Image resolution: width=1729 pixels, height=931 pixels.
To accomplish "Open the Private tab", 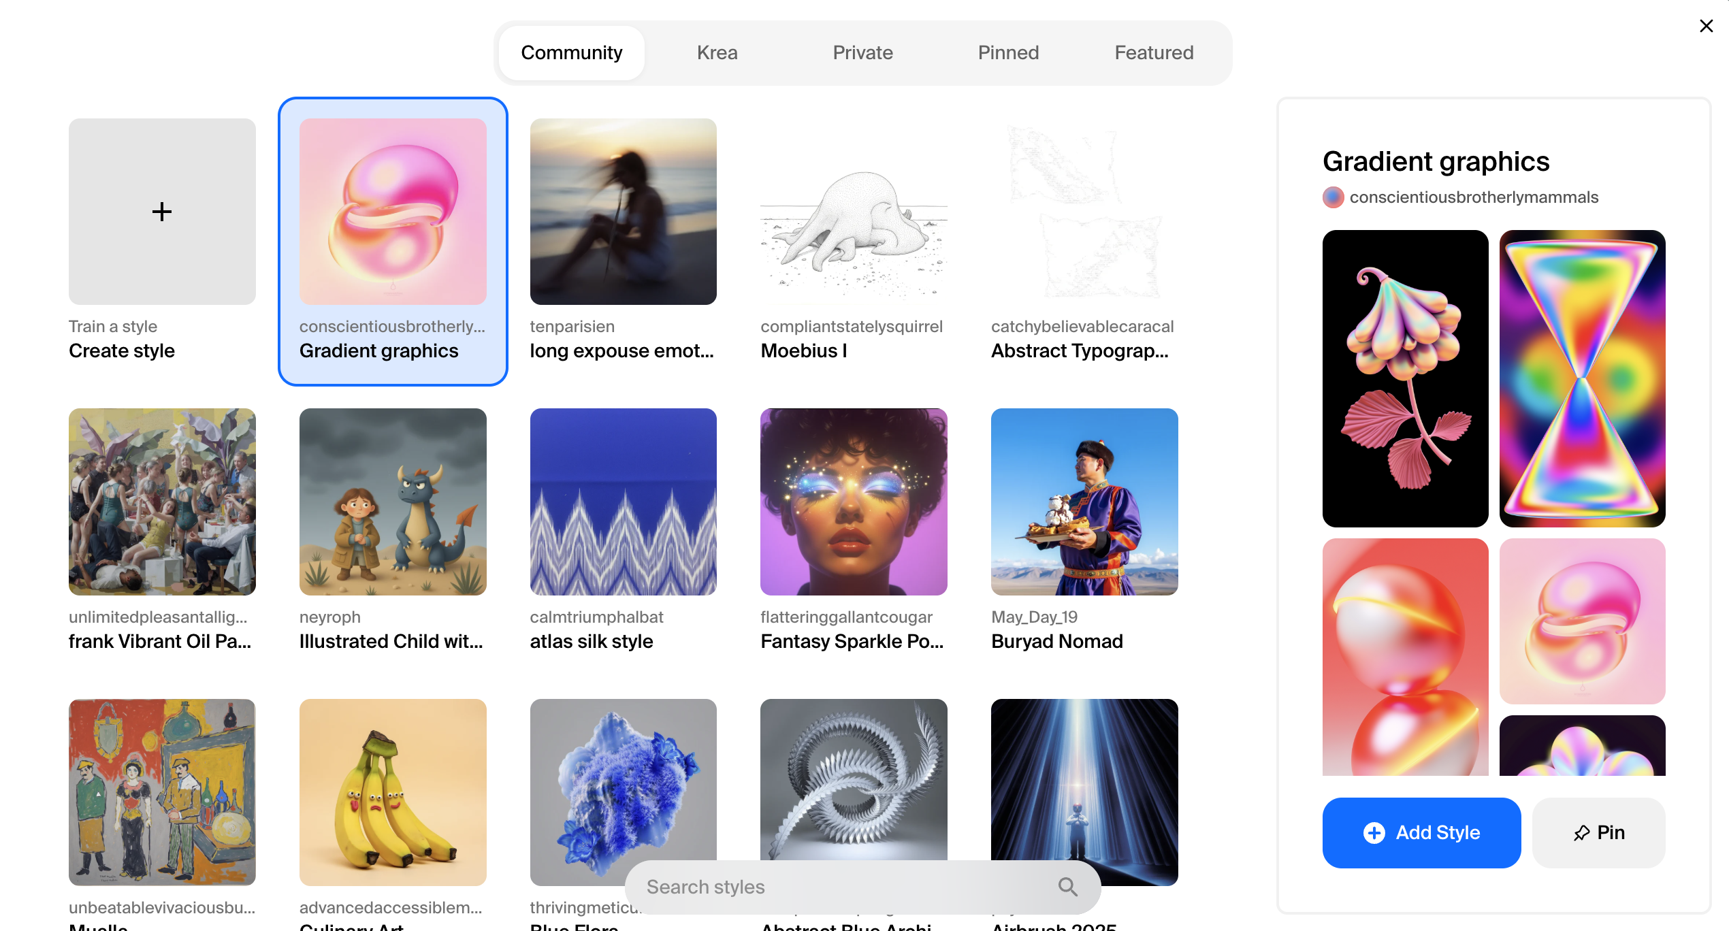I will pos(862,52).
